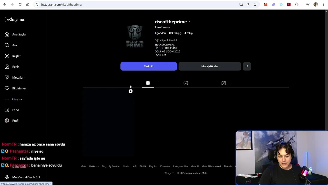
Task: Open the extensions puzzle icon
Action: [x=296, y=4]
